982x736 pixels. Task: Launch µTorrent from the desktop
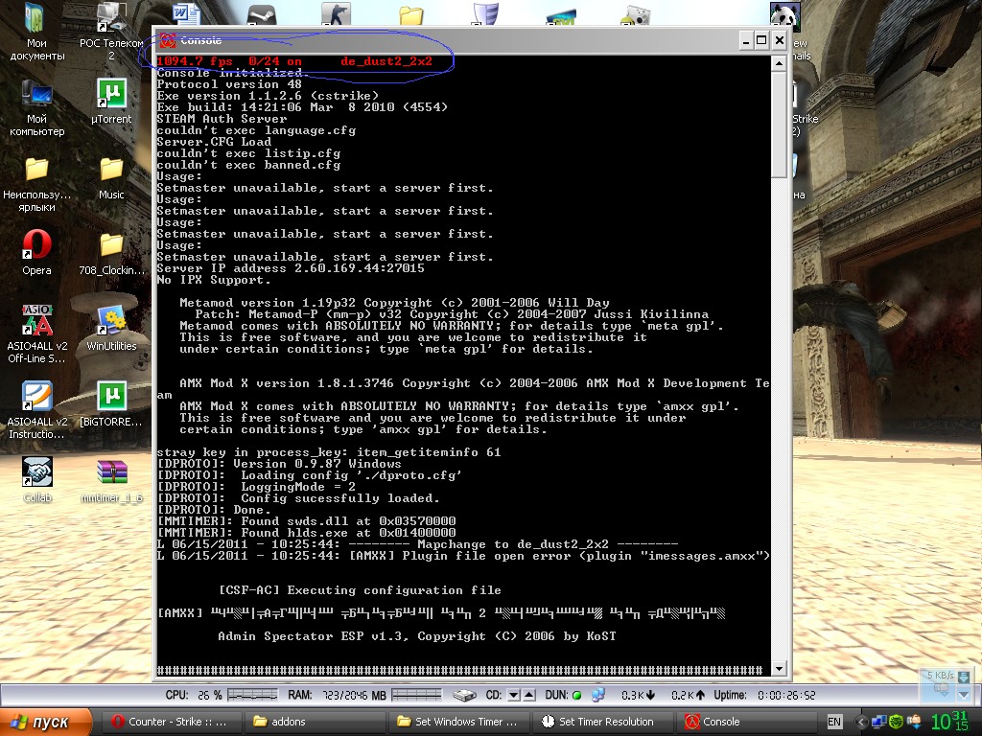click(111, 102)
